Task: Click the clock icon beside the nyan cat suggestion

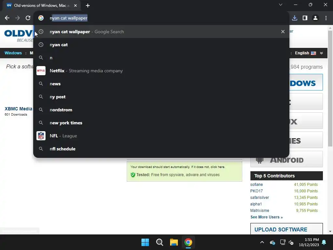Action: coord(41,45)
